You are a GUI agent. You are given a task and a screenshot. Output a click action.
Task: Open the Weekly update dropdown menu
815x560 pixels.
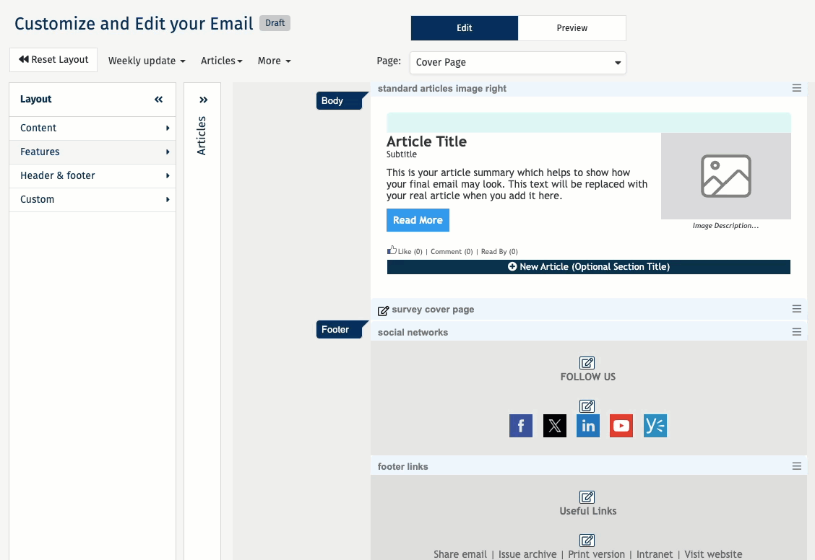[x=147, y=61]
